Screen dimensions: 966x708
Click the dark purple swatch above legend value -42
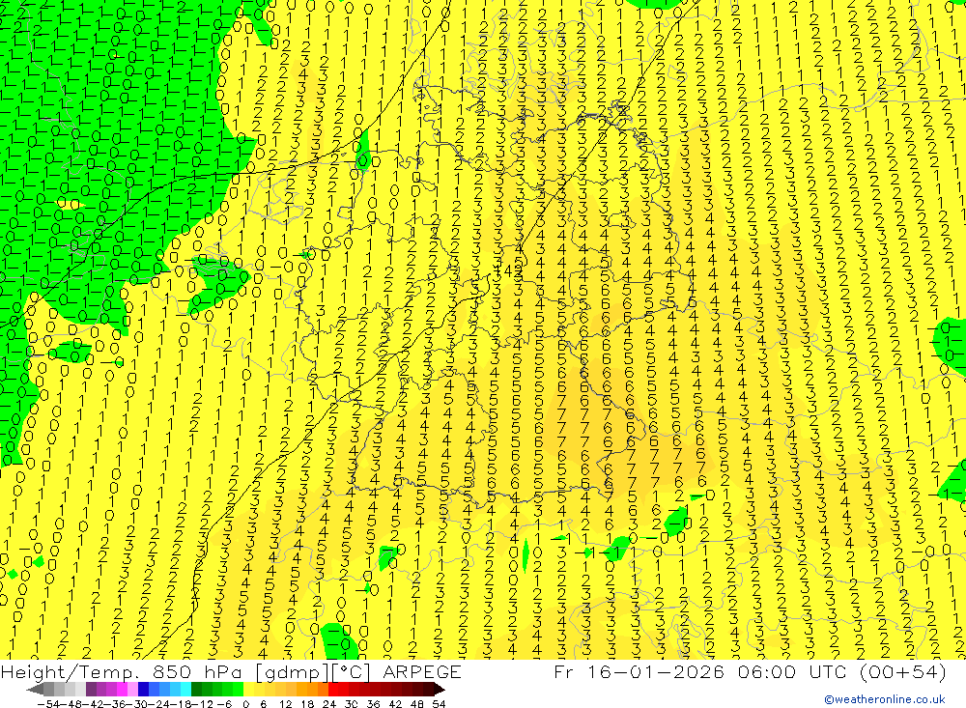tap(91, 689)
